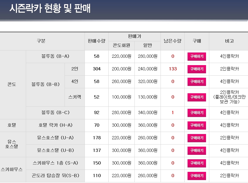Buy the 블루동 (B-B) 4인 locker
248x183 pixels.
197,82
